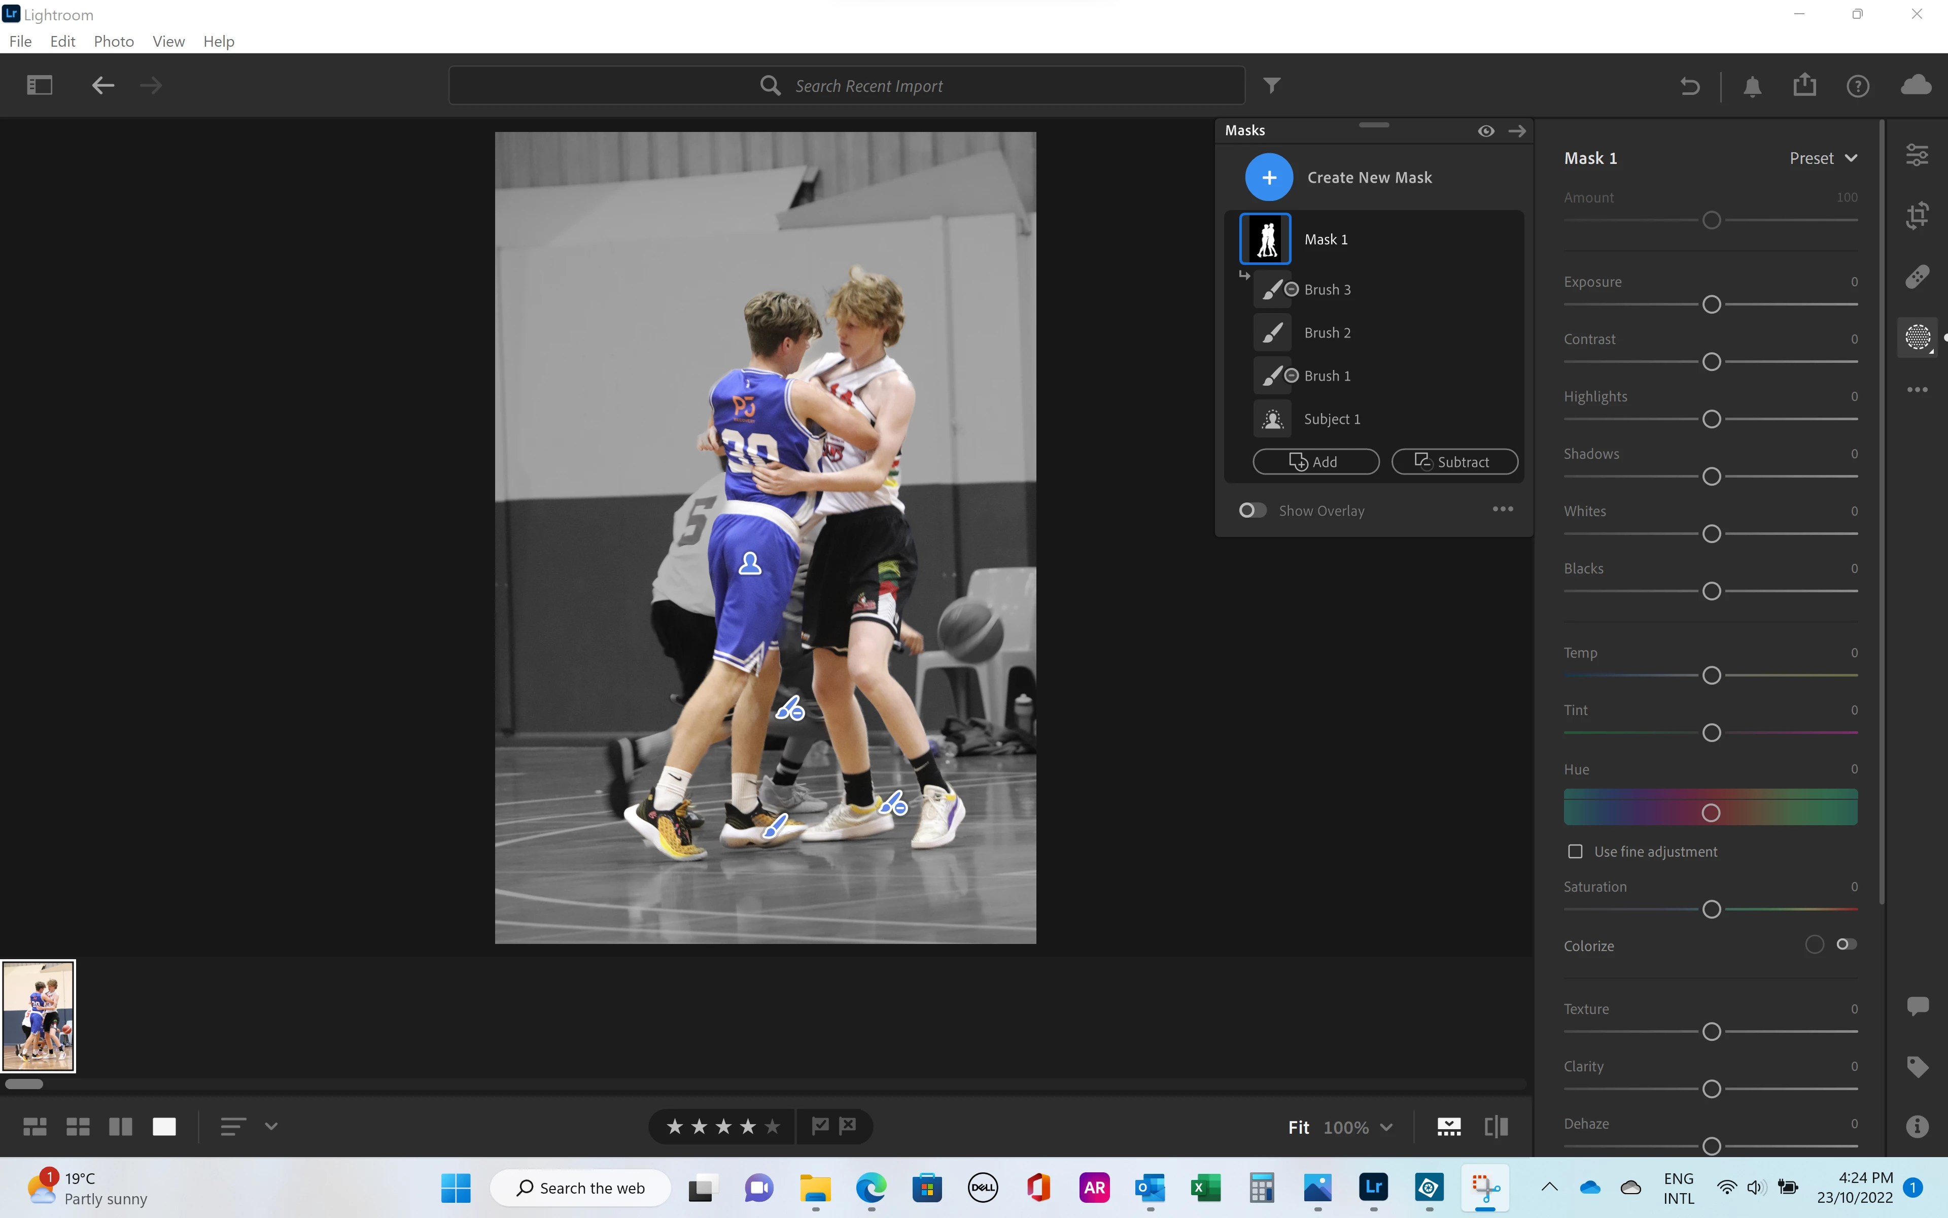
Task: Open the Info panel icon
Action: [x=1918, y=1126]
